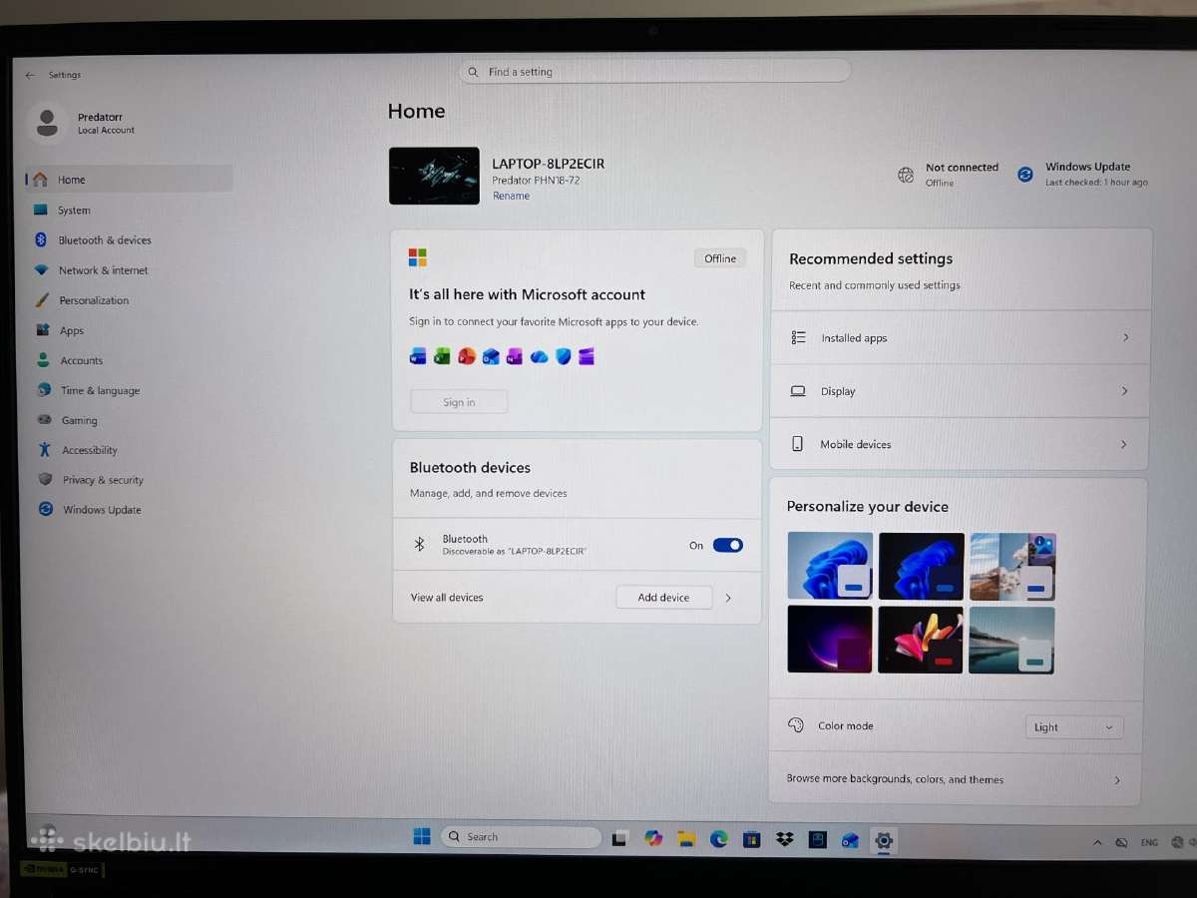The image size is (1197, 898).
Task: Show hidden system tray icons
Action: pos(1098,843)
